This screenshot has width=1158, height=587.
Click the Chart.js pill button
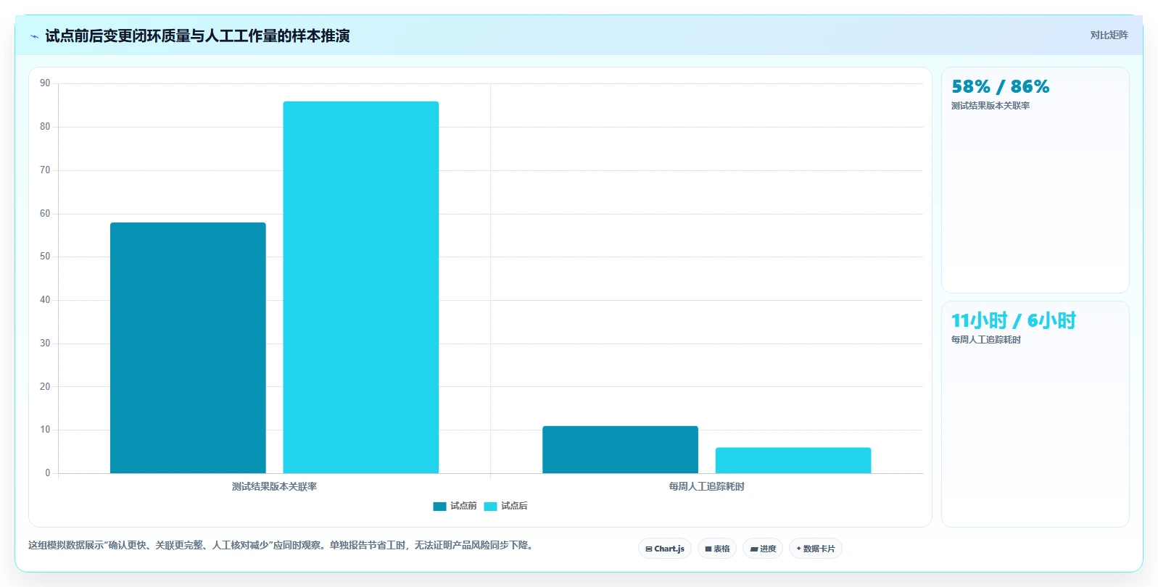pyautogui.click(x=665, y=549)
